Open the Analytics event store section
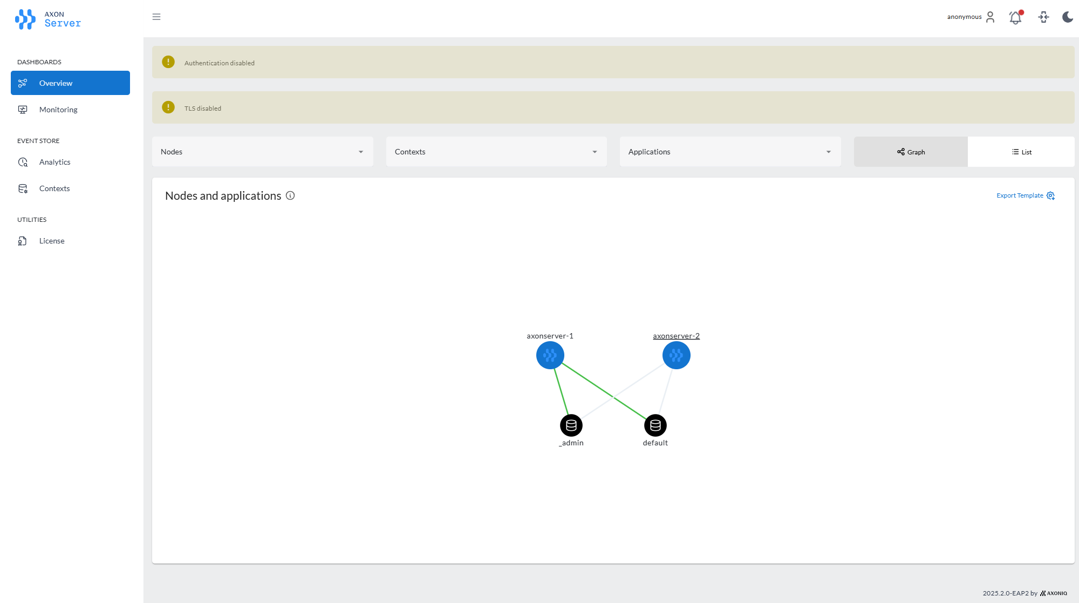This screenshot has height=603, width=1079. point(54,161)
